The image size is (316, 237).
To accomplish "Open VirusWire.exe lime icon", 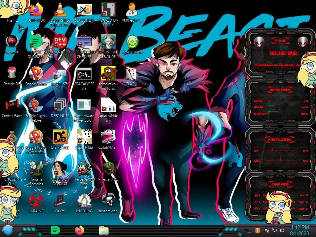I will point(132,42).
